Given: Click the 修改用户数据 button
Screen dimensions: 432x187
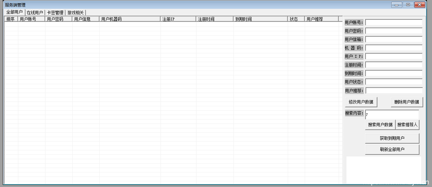Looking at the screenshot, I should pos(361,102).
